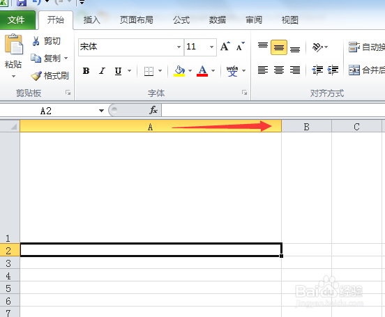
Task: Switch to the Insert (插入) tab
Action: point(91,20)
